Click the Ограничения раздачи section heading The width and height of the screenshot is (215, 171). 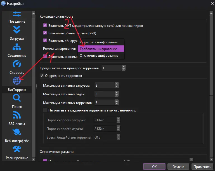(x=57, y=152)
